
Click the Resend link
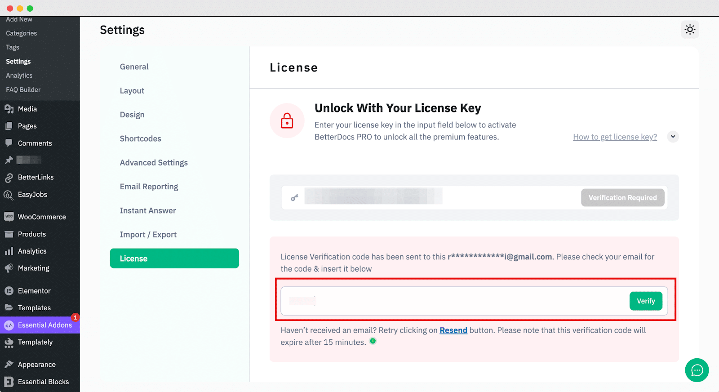(453, 330)
